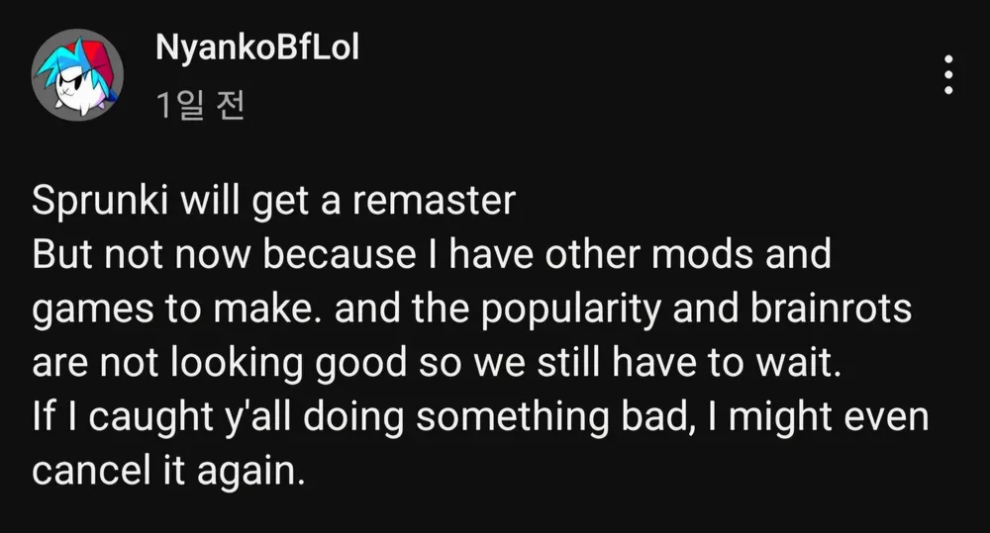Click the line starting "games to make."
This screenshot has width=990, height=533.
click(470, 311)
